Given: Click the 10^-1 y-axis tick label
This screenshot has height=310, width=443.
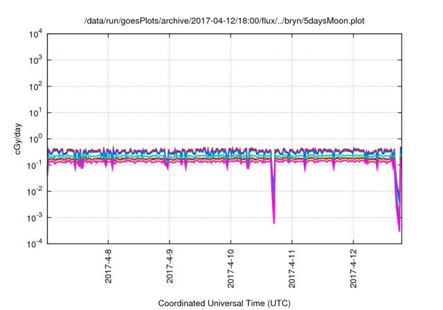Looking at the screenshot, I should pyautogui.click(x=35, y=165).
